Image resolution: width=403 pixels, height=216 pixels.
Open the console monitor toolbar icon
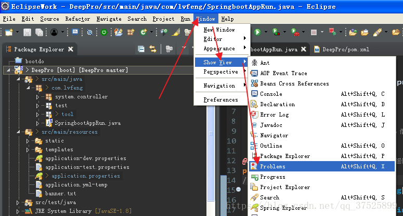point(75,32)
